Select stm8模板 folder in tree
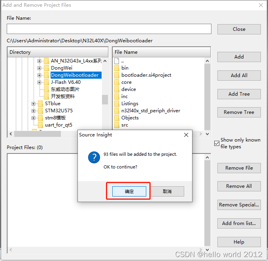This screenshot has width=268, height=261. [x=55, y=118]
